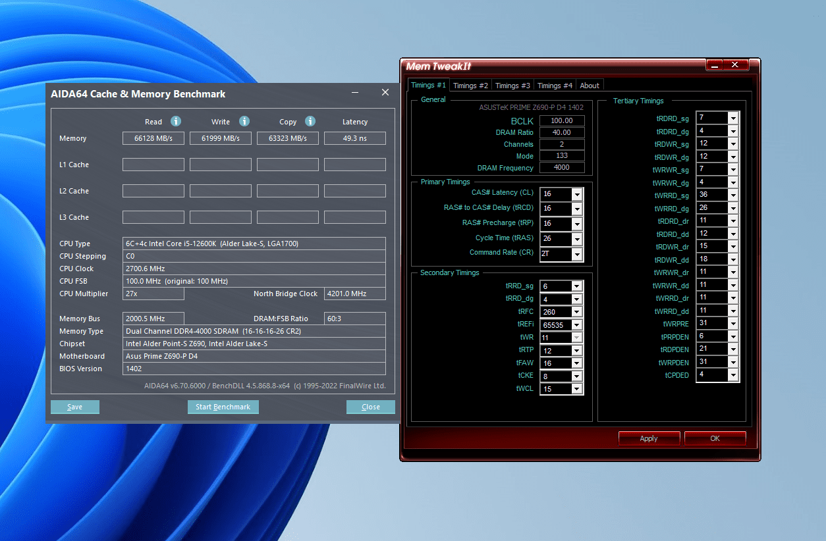
Task: Open tRDRD_sg dropdown
Action: pos(733,118)
